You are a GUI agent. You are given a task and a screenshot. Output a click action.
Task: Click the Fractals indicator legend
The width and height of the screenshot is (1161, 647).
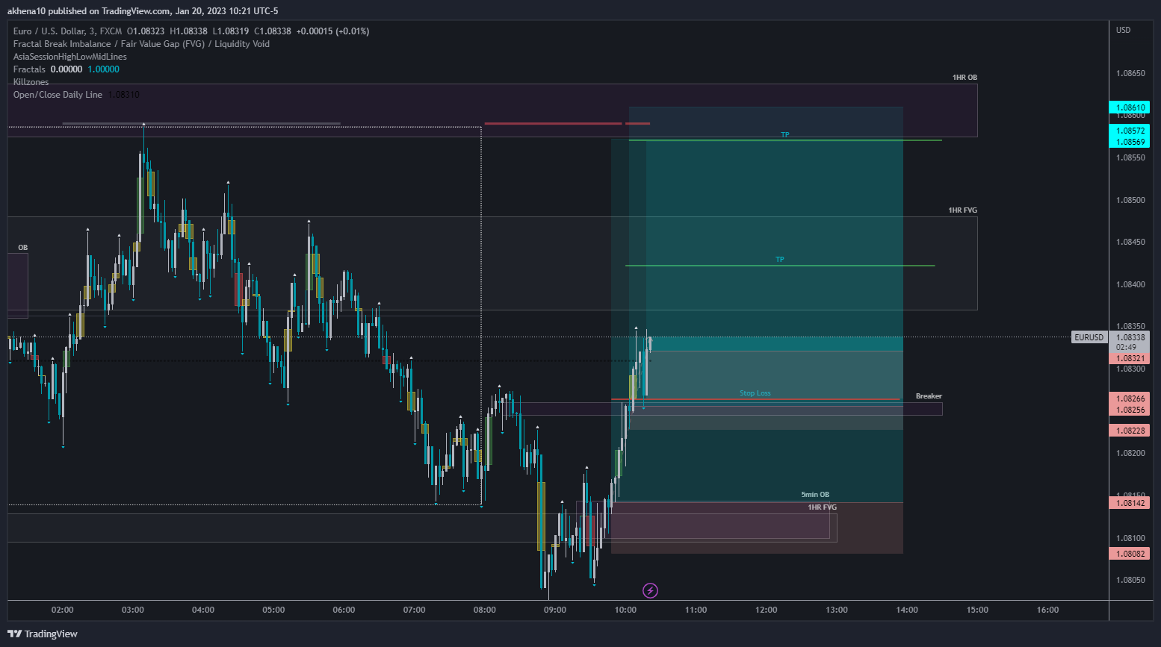point(29,69)
